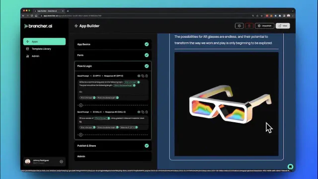Collapse the Flow & Logic section
The width and height of the screenshot is (318, 179).
point(113,66)
